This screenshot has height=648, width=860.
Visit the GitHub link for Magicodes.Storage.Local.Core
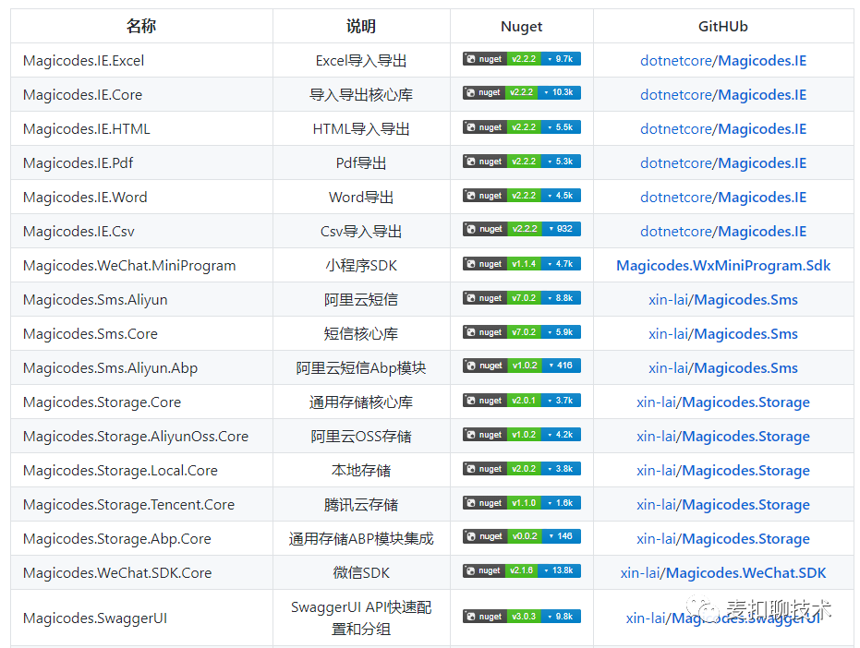point(723,471)
